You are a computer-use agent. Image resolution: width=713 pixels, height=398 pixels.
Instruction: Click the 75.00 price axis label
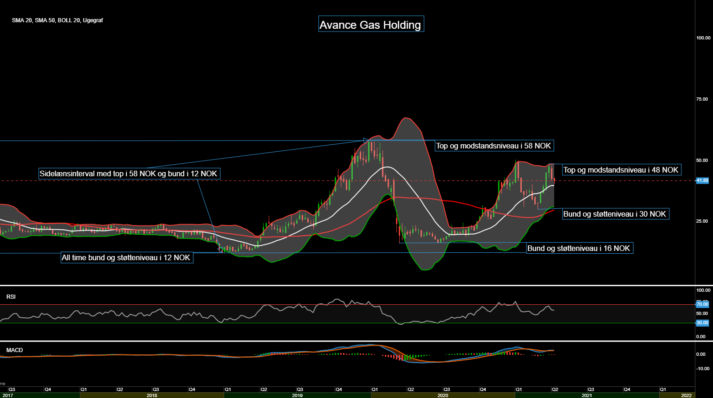[702, 99]
